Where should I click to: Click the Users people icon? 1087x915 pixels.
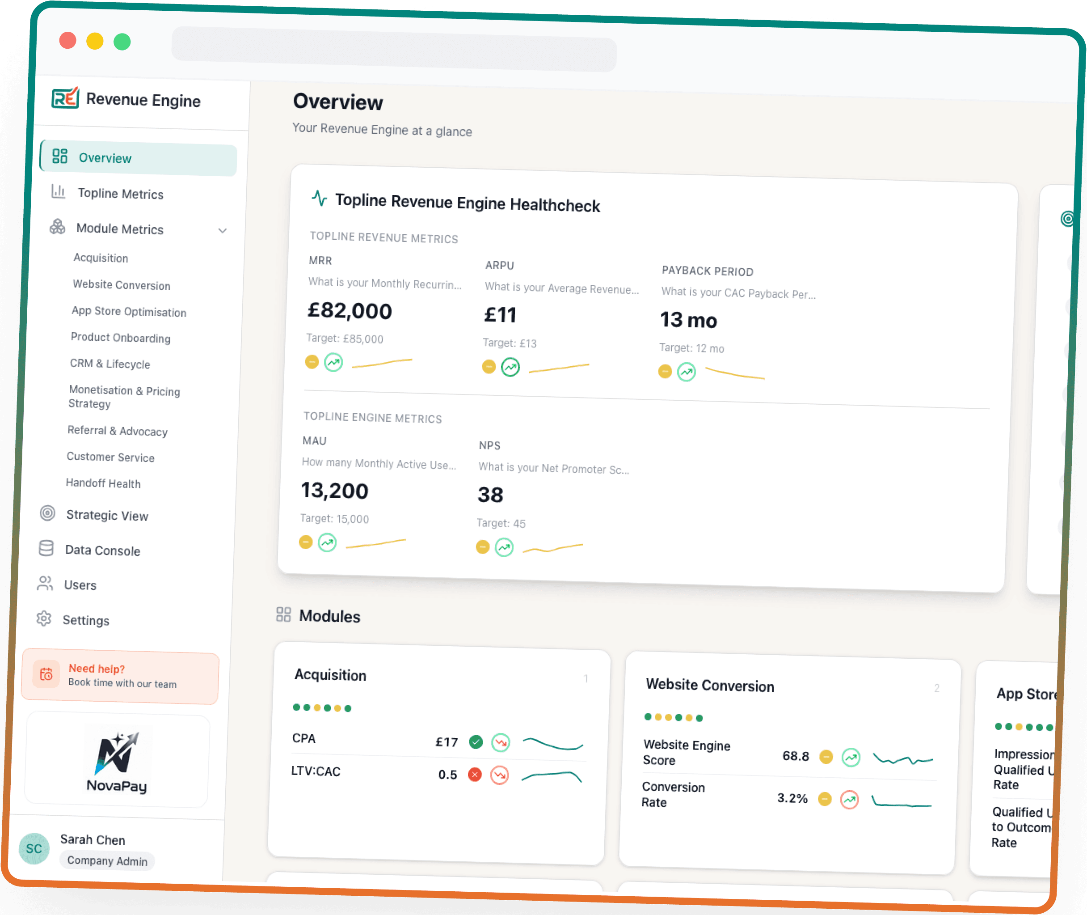click(x=45, y=583)
